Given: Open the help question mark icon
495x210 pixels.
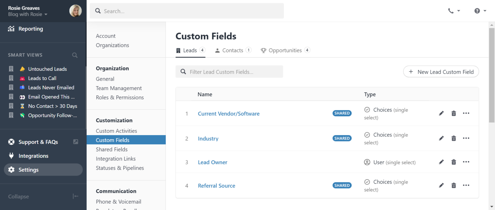Looking at the screenshot, I should point(477,11).
